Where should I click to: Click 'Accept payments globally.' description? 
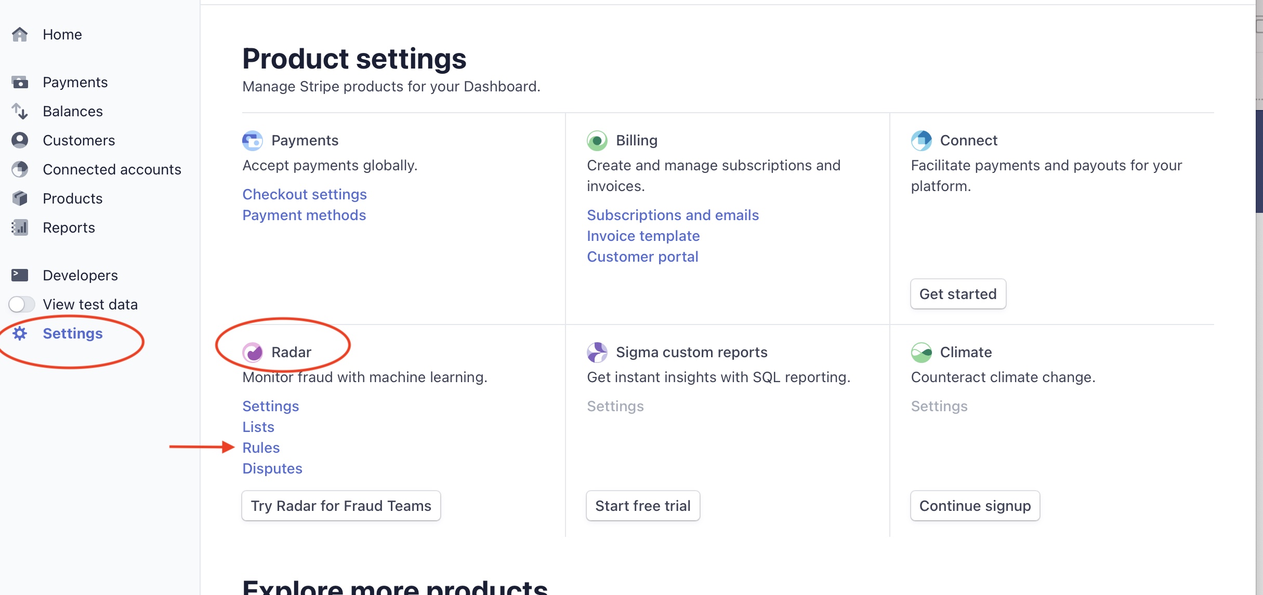click(x=330, y=165)
